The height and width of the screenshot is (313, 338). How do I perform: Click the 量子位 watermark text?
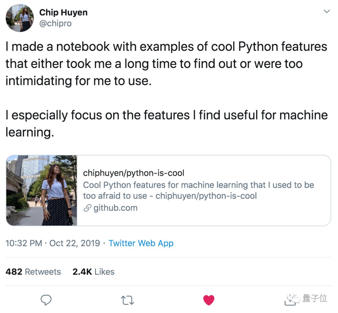pyautogui.click(x=315, y=299)
